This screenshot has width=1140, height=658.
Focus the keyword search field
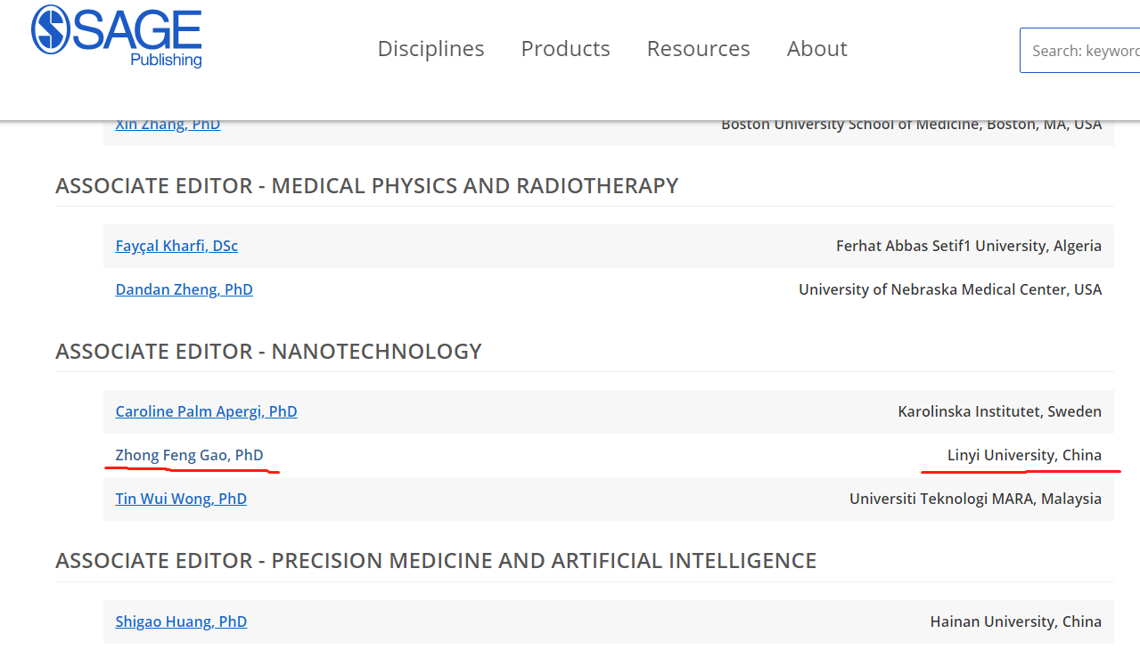coord(1083,51)
